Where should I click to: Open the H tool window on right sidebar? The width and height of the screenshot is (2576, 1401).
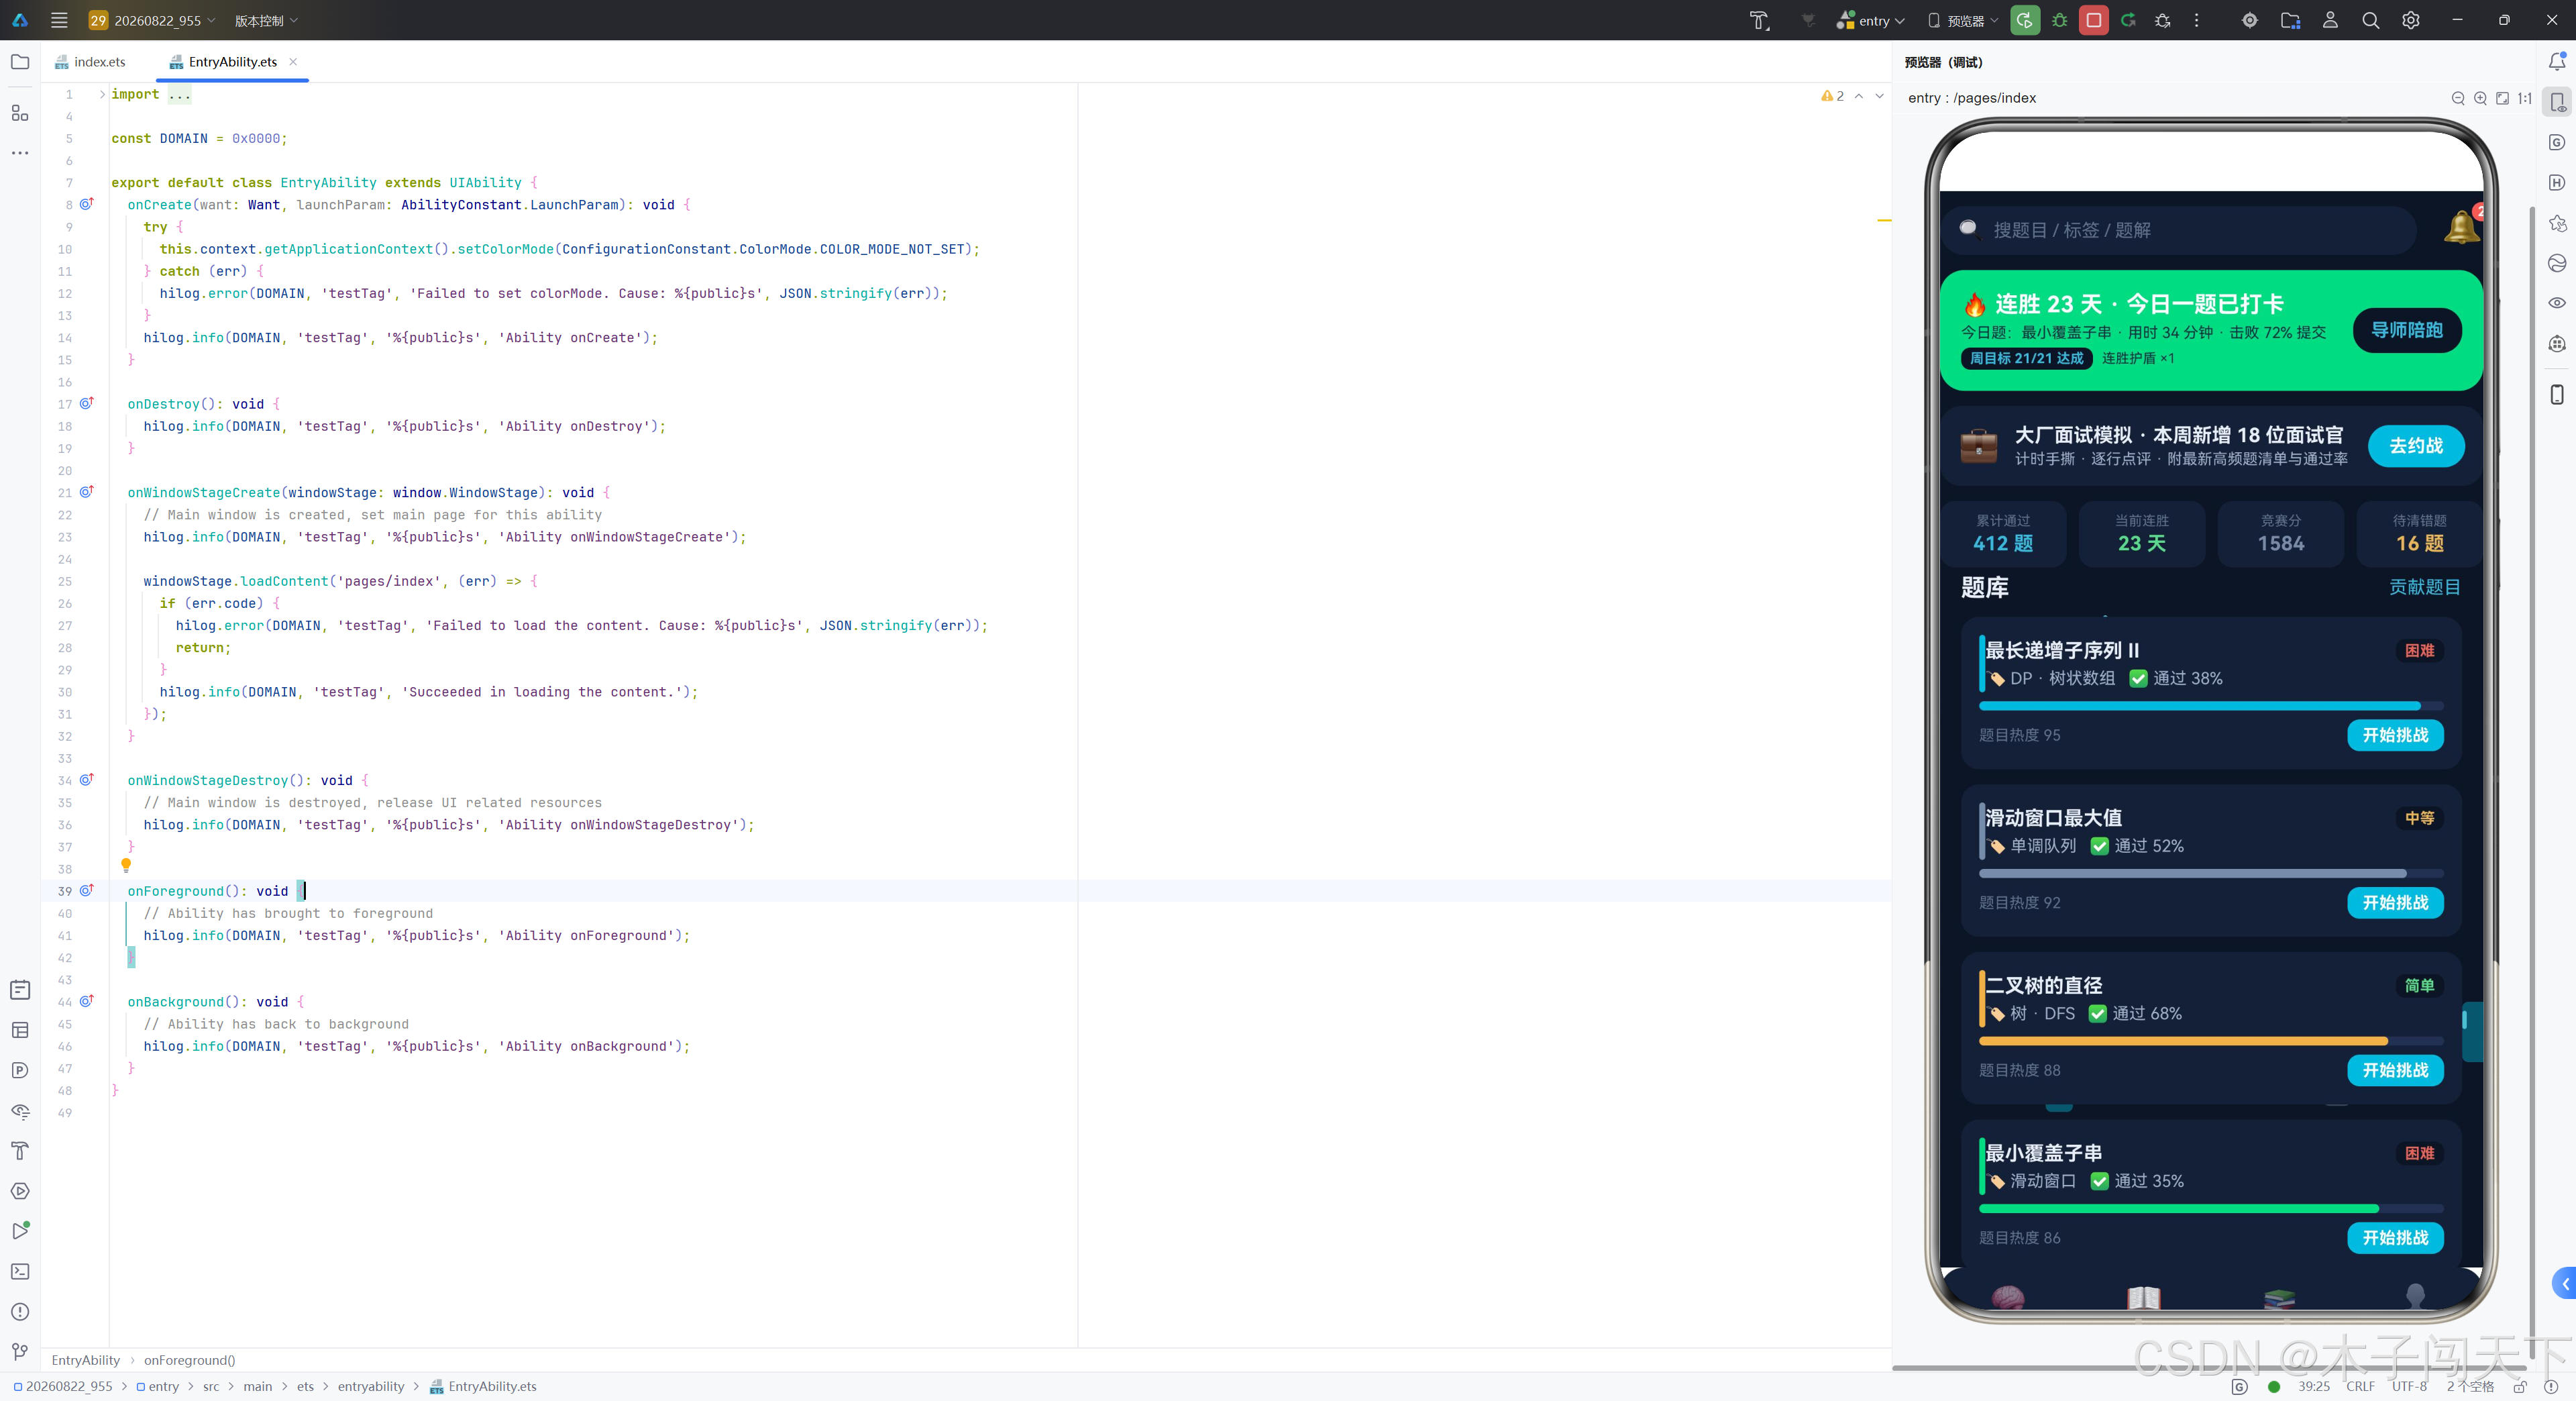point(2557,182)
